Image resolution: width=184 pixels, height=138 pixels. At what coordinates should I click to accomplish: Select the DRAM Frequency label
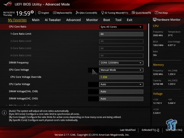(x=19, y=63)
